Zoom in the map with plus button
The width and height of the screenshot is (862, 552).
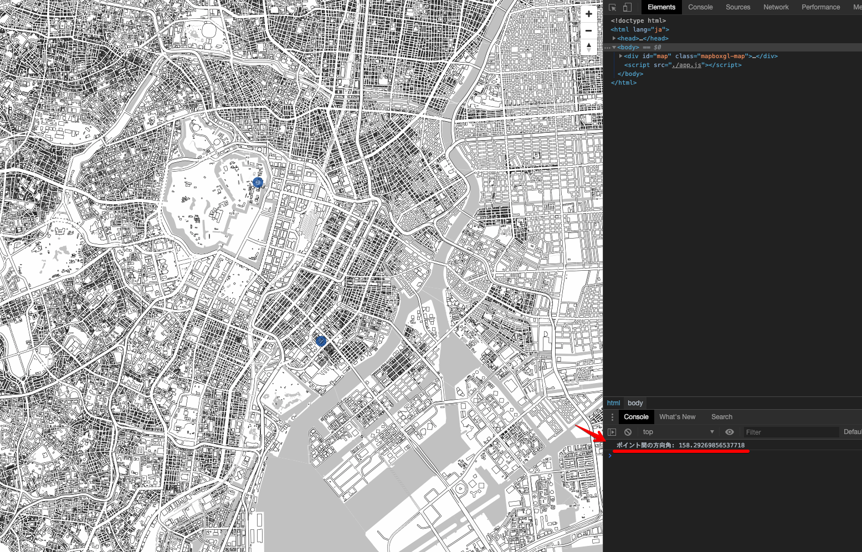(x=588, y=14)
